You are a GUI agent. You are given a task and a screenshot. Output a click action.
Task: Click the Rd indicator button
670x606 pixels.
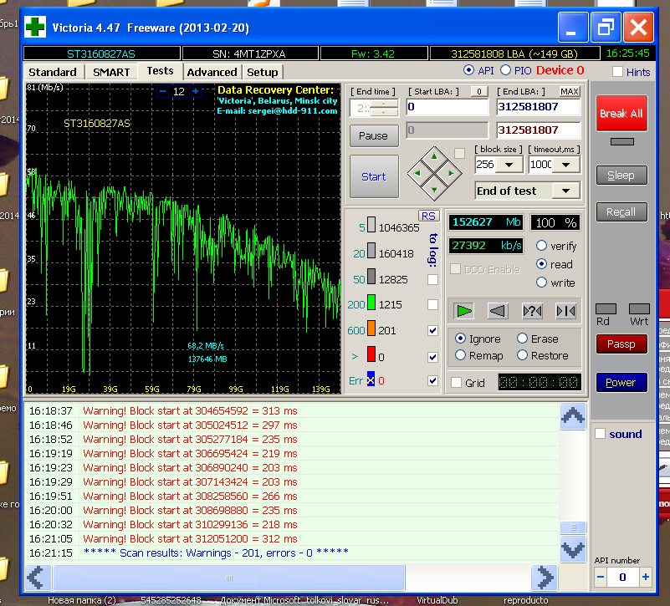click(x=606, y=308)
